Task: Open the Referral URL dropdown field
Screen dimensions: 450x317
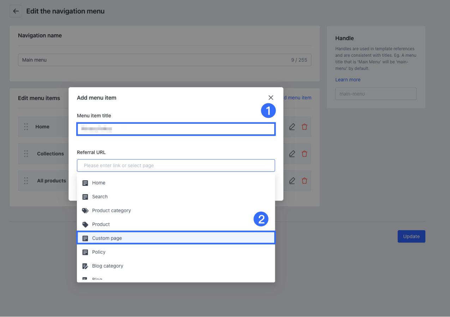Action: [x=176, y=165]
